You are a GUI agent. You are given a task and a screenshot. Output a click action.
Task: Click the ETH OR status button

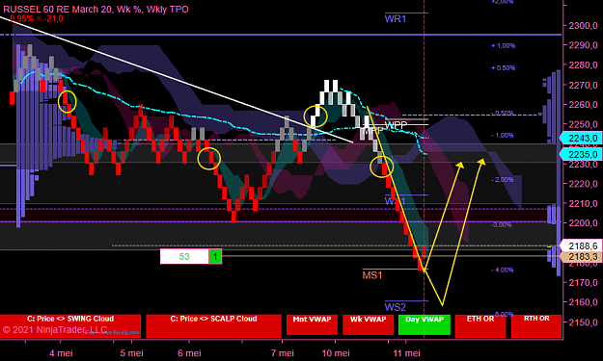click(480, 326)
